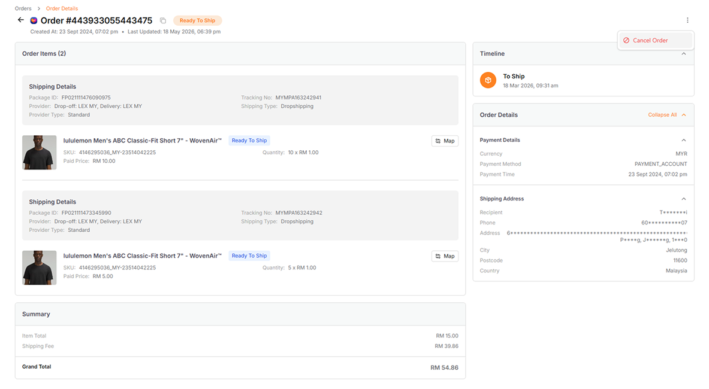
Task: Open product thumbnail of the RM 5.00 item
Action: 40,268
